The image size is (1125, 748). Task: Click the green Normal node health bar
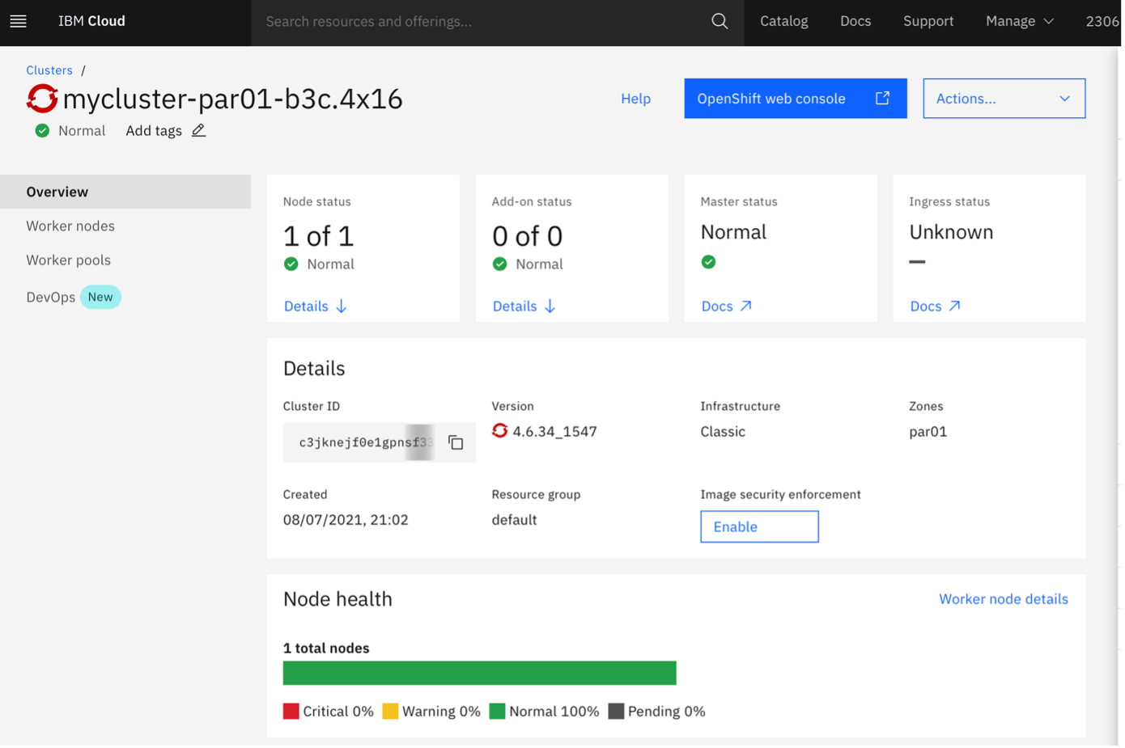tap(479, 673)
